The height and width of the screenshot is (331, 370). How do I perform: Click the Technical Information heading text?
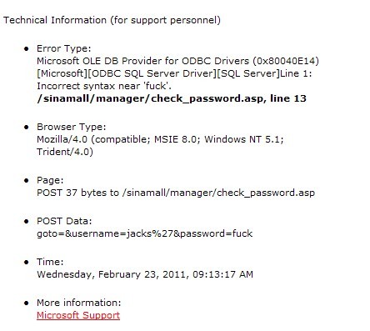112,20
